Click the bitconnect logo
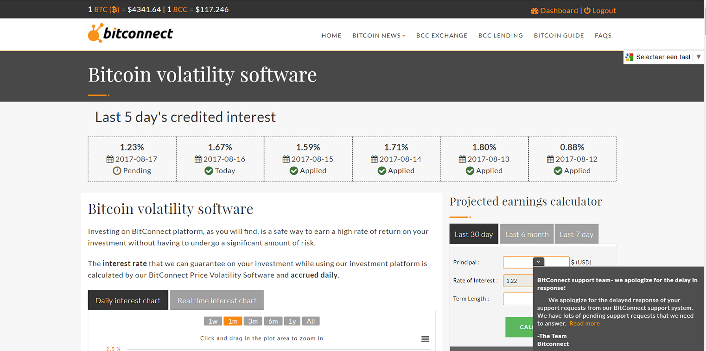This screenshot has width=706, height=351. pos(130,33)
